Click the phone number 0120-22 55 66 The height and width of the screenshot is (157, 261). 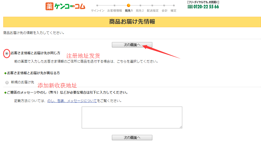[x=206, y=7]
